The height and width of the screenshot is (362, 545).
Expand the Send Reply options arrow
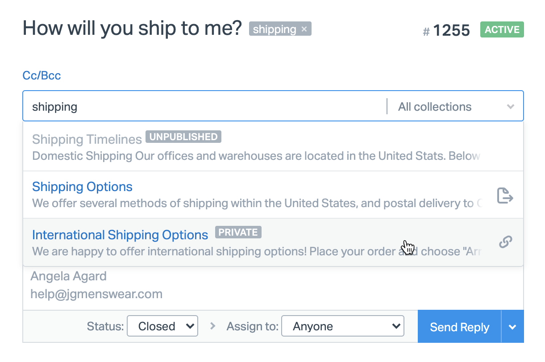pos(512,327)
